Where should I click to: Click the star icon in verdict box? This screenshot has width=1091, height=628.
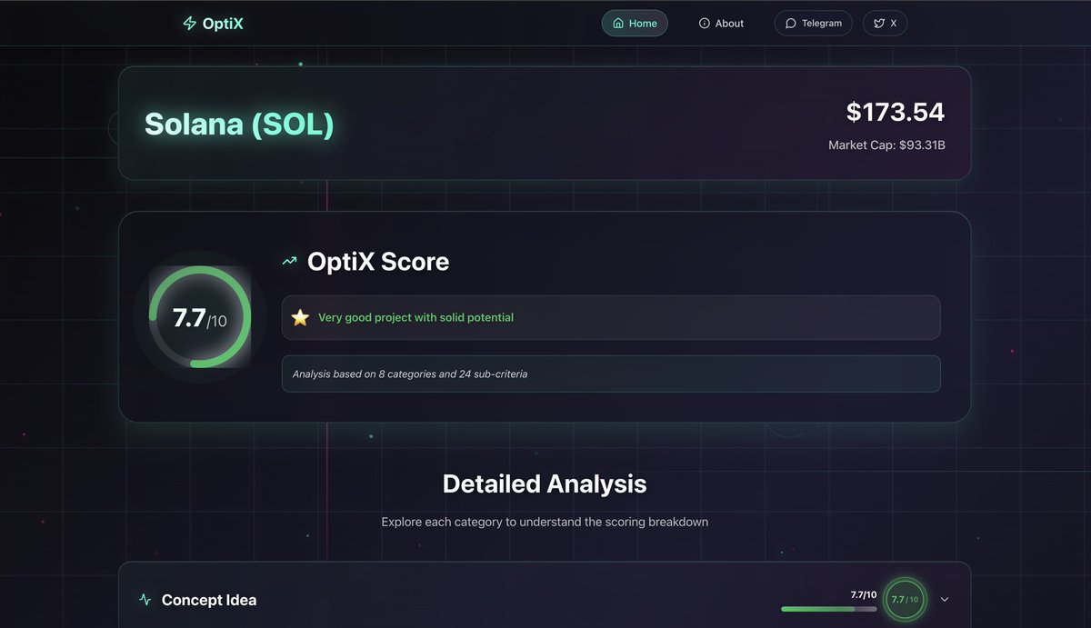click(x=300, y=318)
